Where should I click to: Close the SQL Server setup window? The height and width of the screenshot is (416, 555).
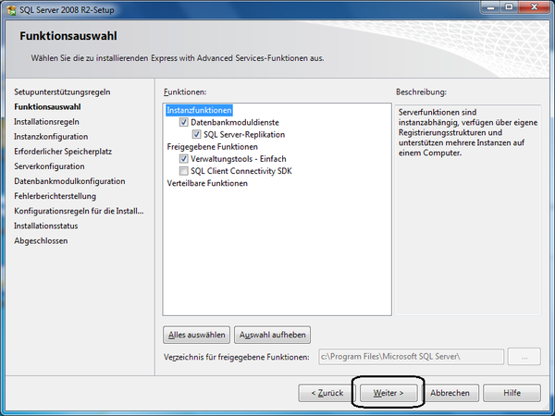coord(534,7)
